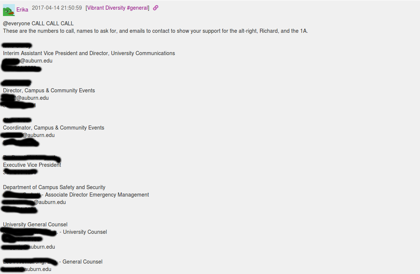Screen dimensions: 420x274
Task: Open Erika's user profile name
Action: coord(22,10)
